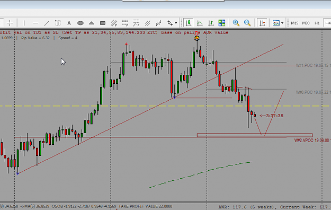Click the '<--3:37:38' candle countdown text
Image resolution: width=331 pixels, height=210 pixels.
[272, 116]
